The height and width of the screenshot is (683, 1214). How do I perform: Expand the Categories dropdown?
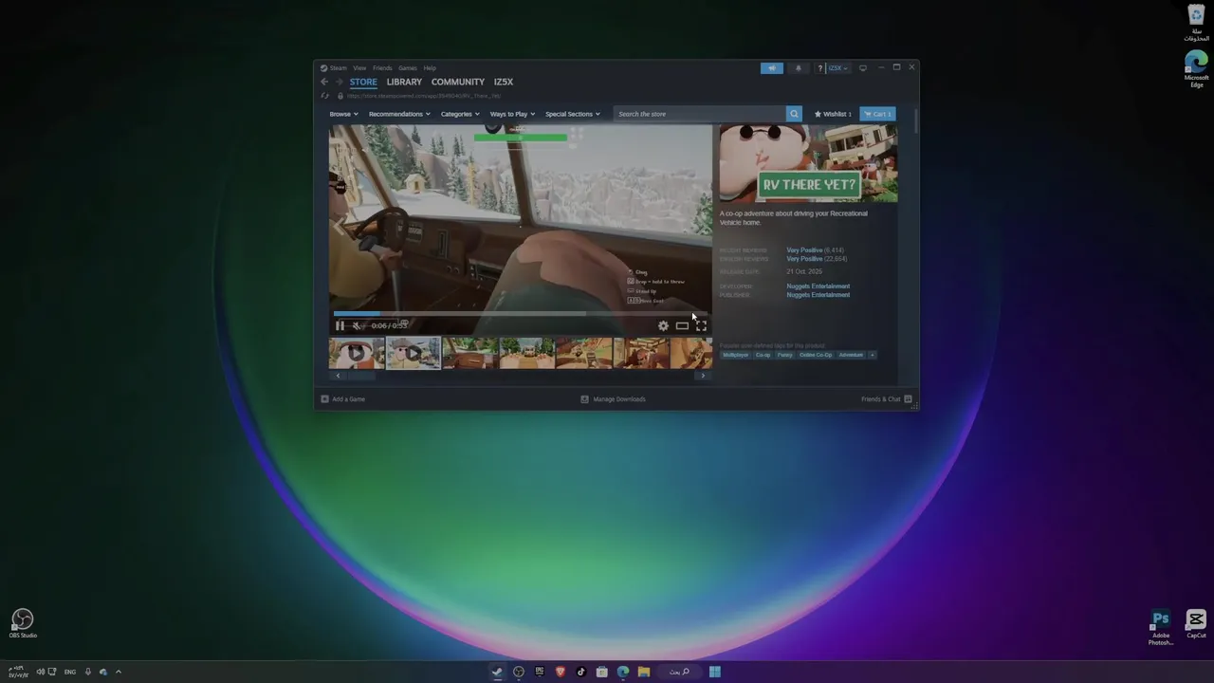pos(460,114)
